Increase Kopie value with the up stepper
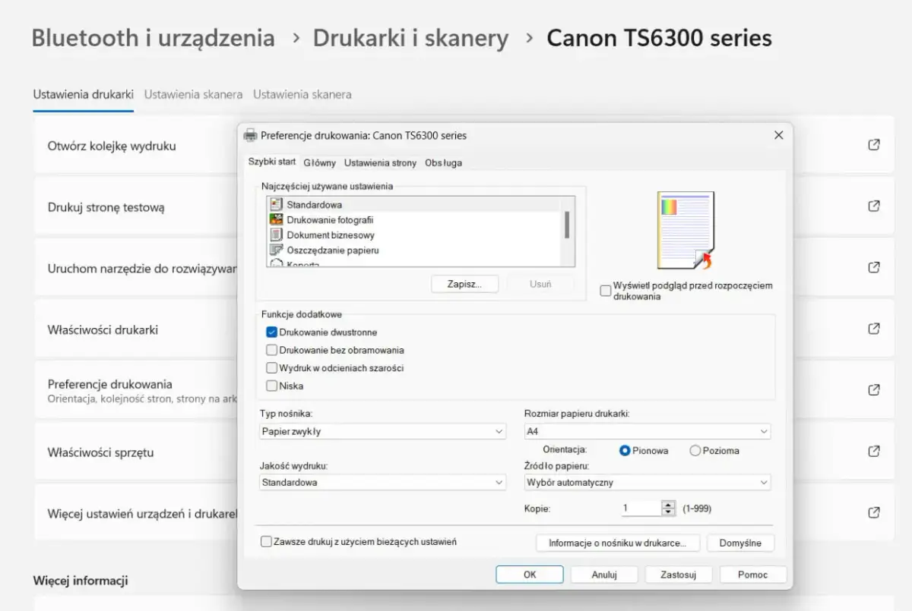 point(667,504)
